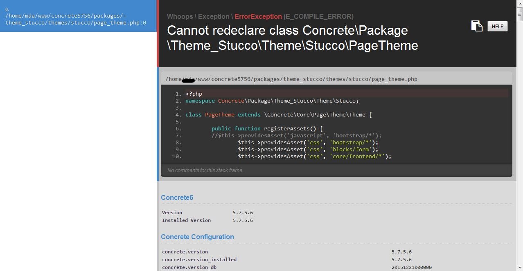Viewport: 523px width, 271px height.
Task: Click the ErrorException class name
Action: pyautogui.click(x=258, y=17)
